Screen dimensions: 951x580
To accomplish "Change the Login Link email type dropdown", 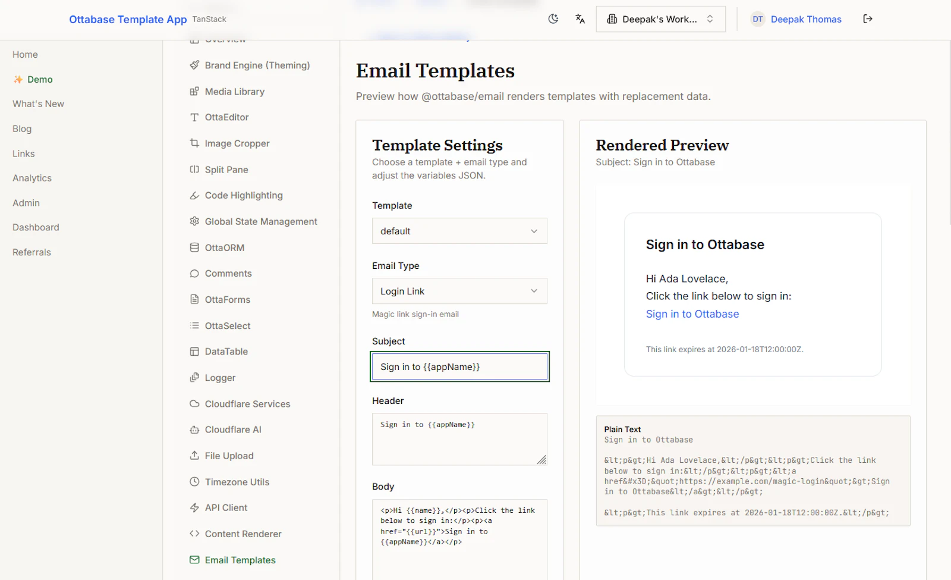I will [459, 291].
